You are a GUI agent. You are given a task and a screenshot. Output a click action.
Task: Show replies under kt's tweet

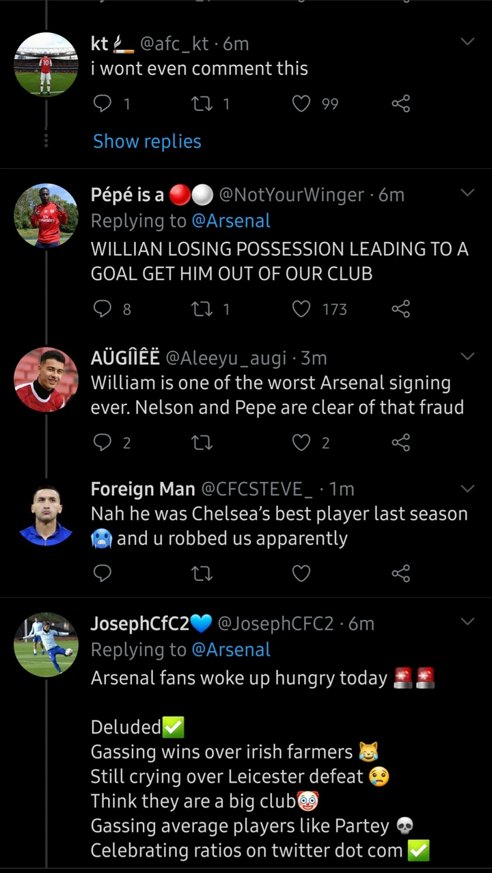click(x=147, y=142)
